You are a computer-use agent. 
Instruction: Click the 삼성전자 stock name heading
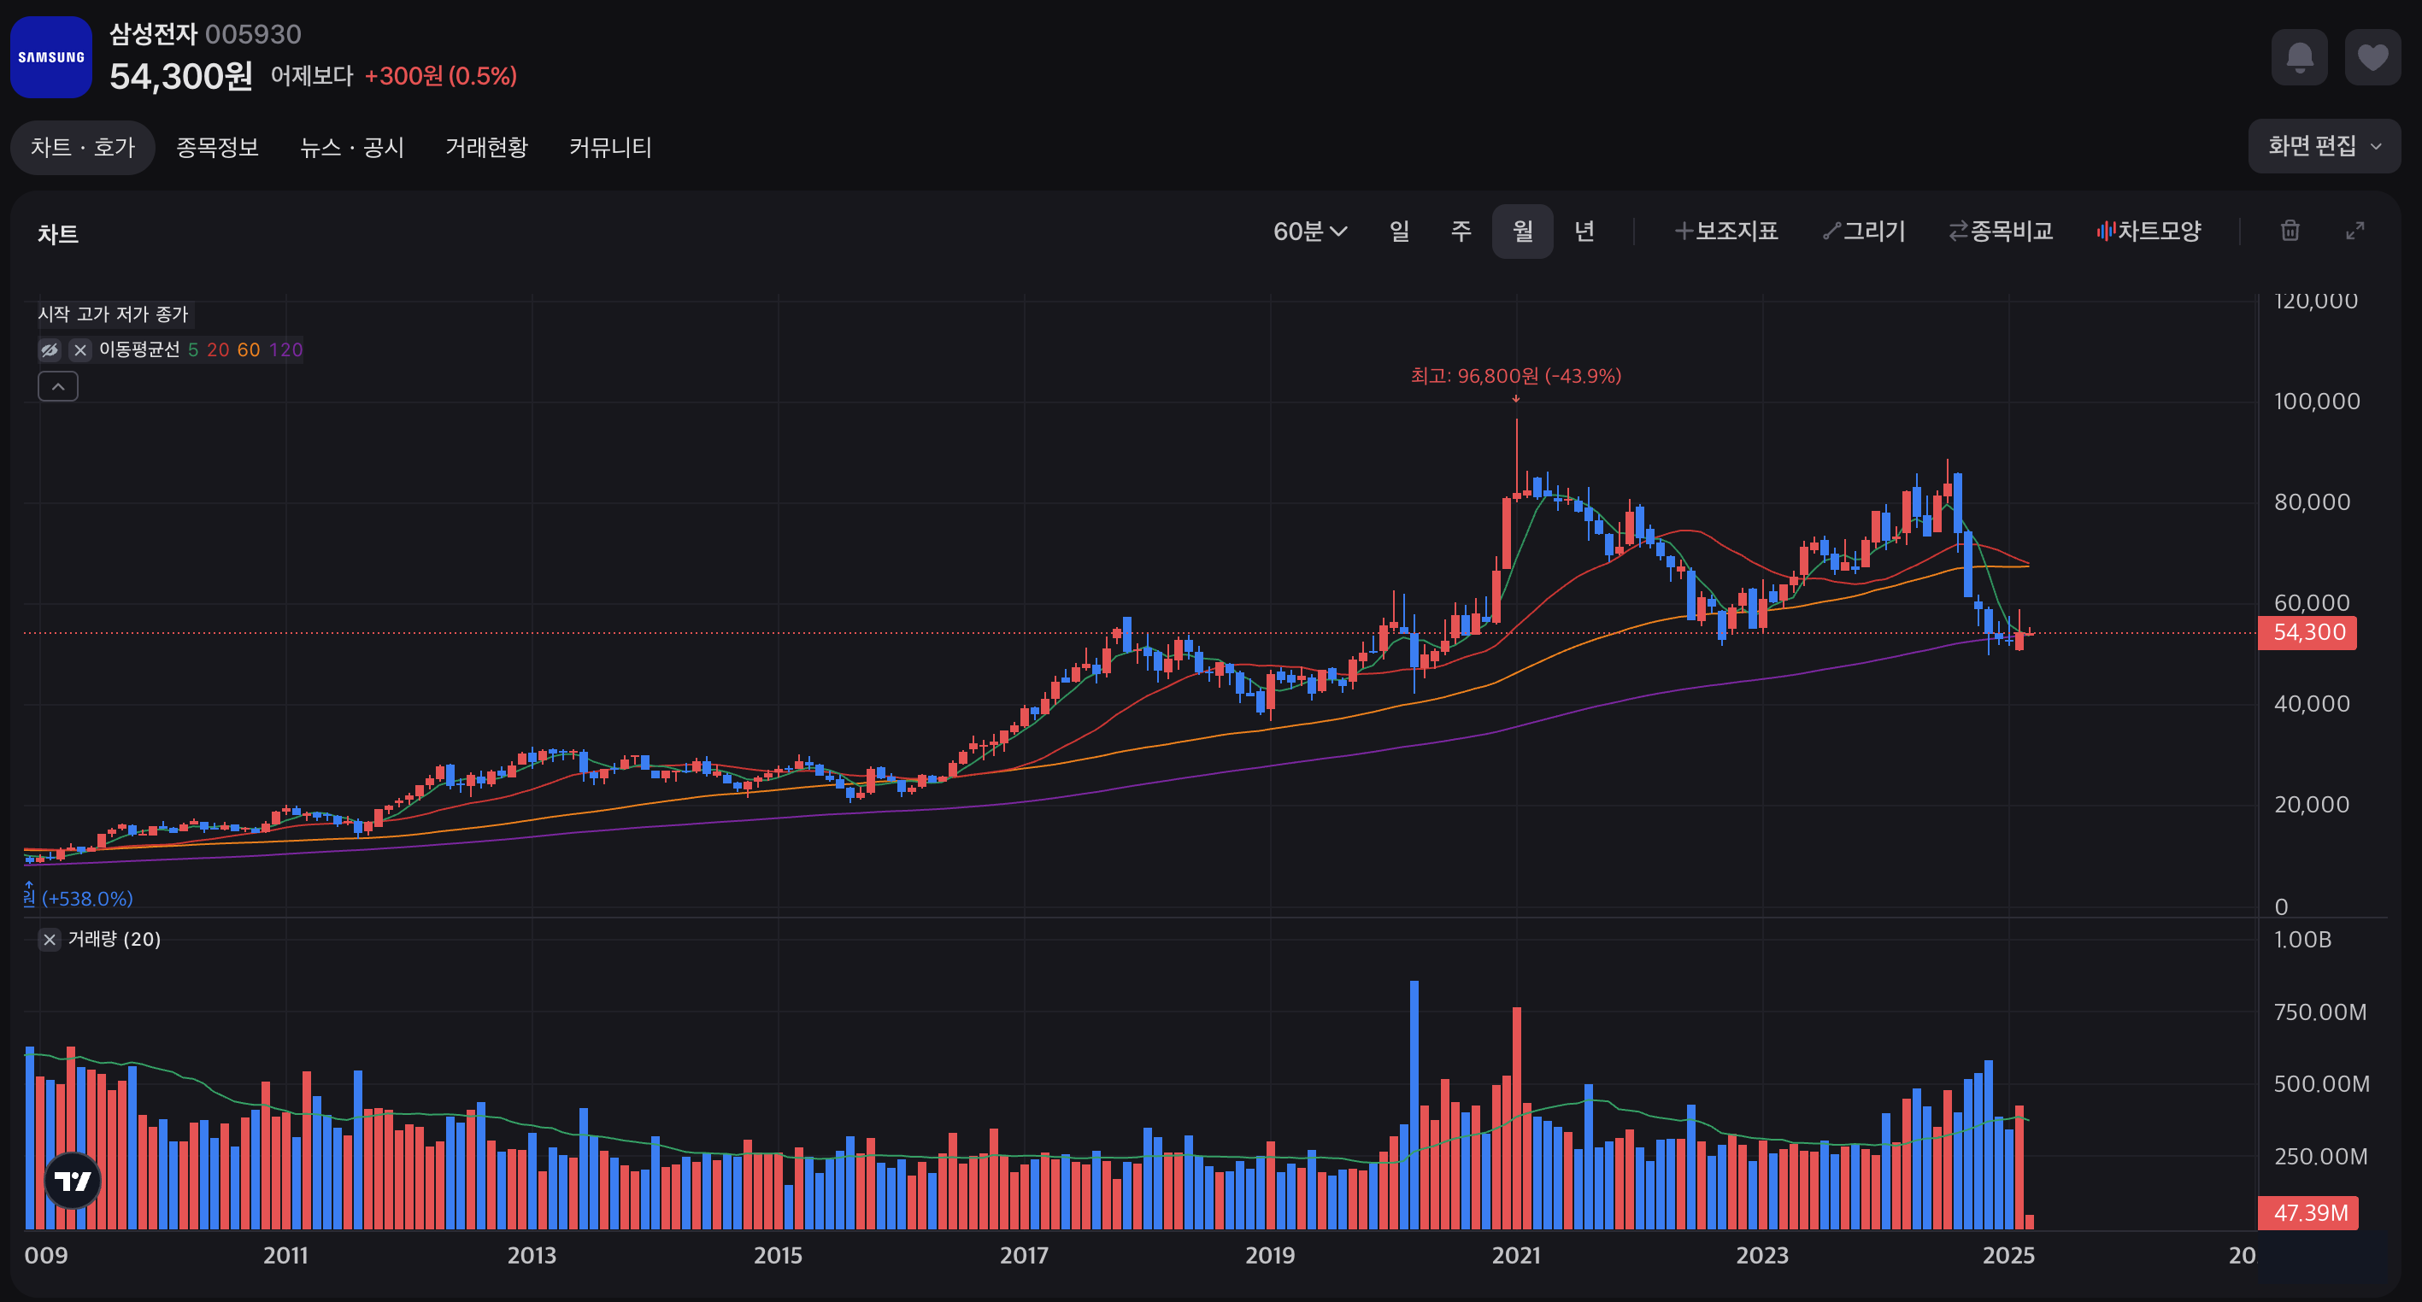(153, 34)
